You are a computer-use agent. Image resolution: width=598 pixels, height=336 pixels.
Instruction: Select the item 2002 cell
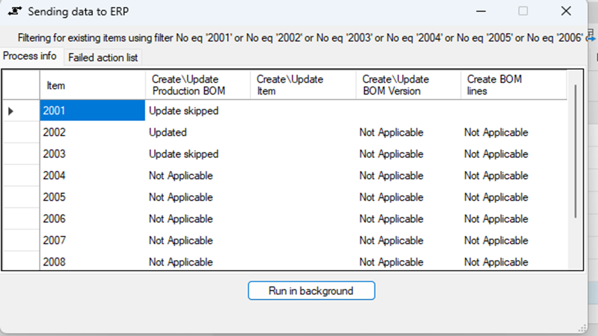(93, 133)
